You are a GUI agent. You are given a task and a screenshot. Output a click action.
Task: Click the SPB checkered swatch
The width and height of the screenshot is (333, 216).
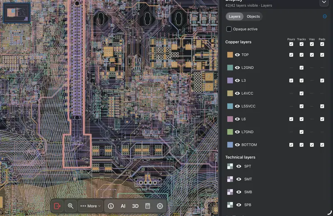coord(230,205)
